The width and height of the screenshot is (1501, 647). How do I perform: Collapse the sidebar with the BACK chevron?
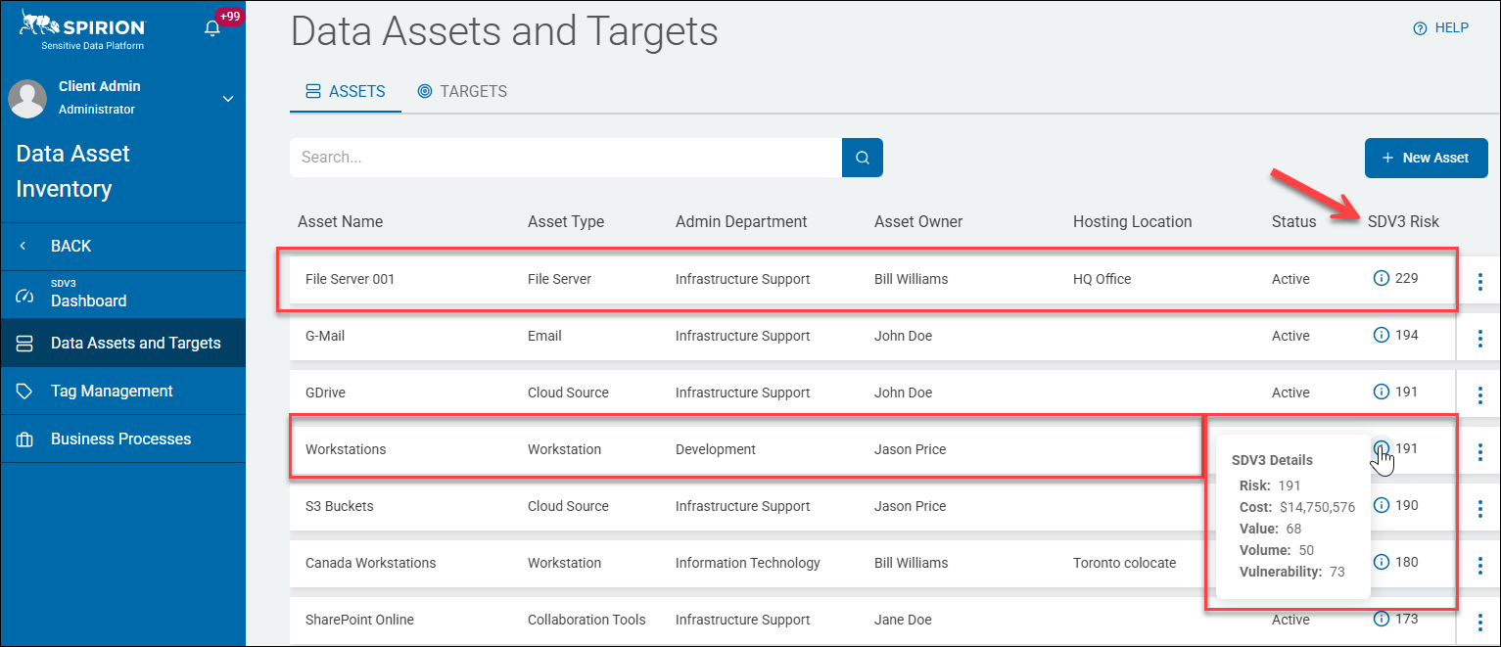tap(22, 246)
